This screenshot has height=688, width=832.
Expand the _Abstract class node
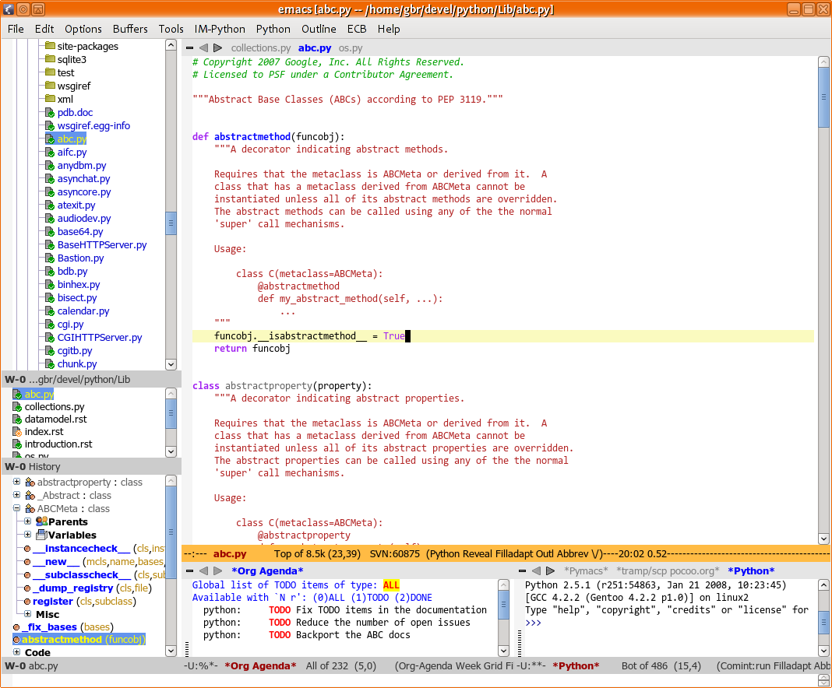16,495
